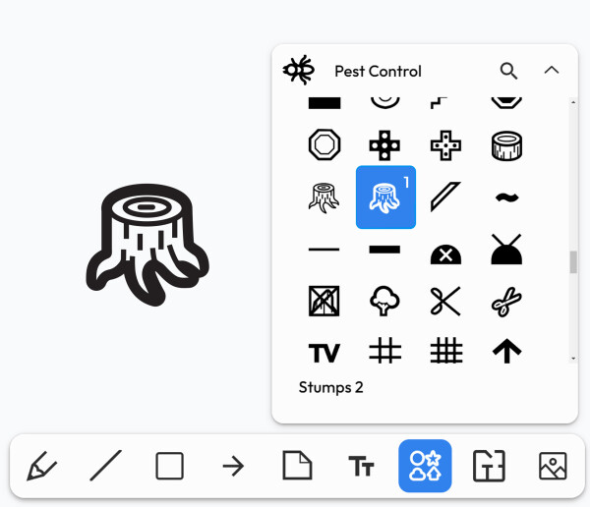Pick the tilted closed scissors icon
The image size is (590, 507).
coord(506,301)
